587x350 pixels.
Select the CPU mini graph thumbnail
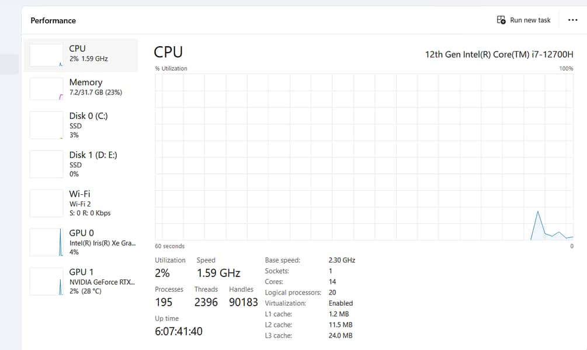[x=46, y=55]
